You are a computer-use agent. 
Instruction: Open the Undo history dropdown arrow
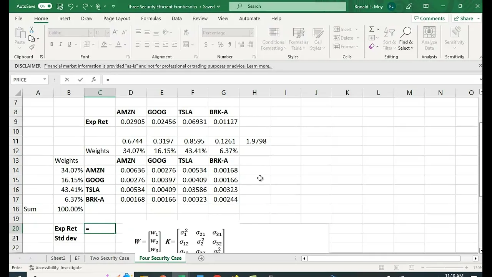pos(77,7)
